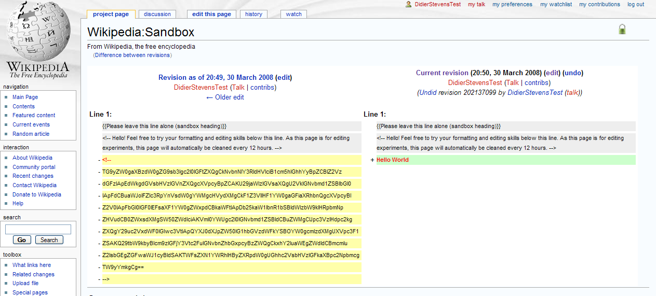The image size is (656, 296).
Task: Click removed line starting dGFzIApEdWkgdGVs
Action: pos(232,184)
